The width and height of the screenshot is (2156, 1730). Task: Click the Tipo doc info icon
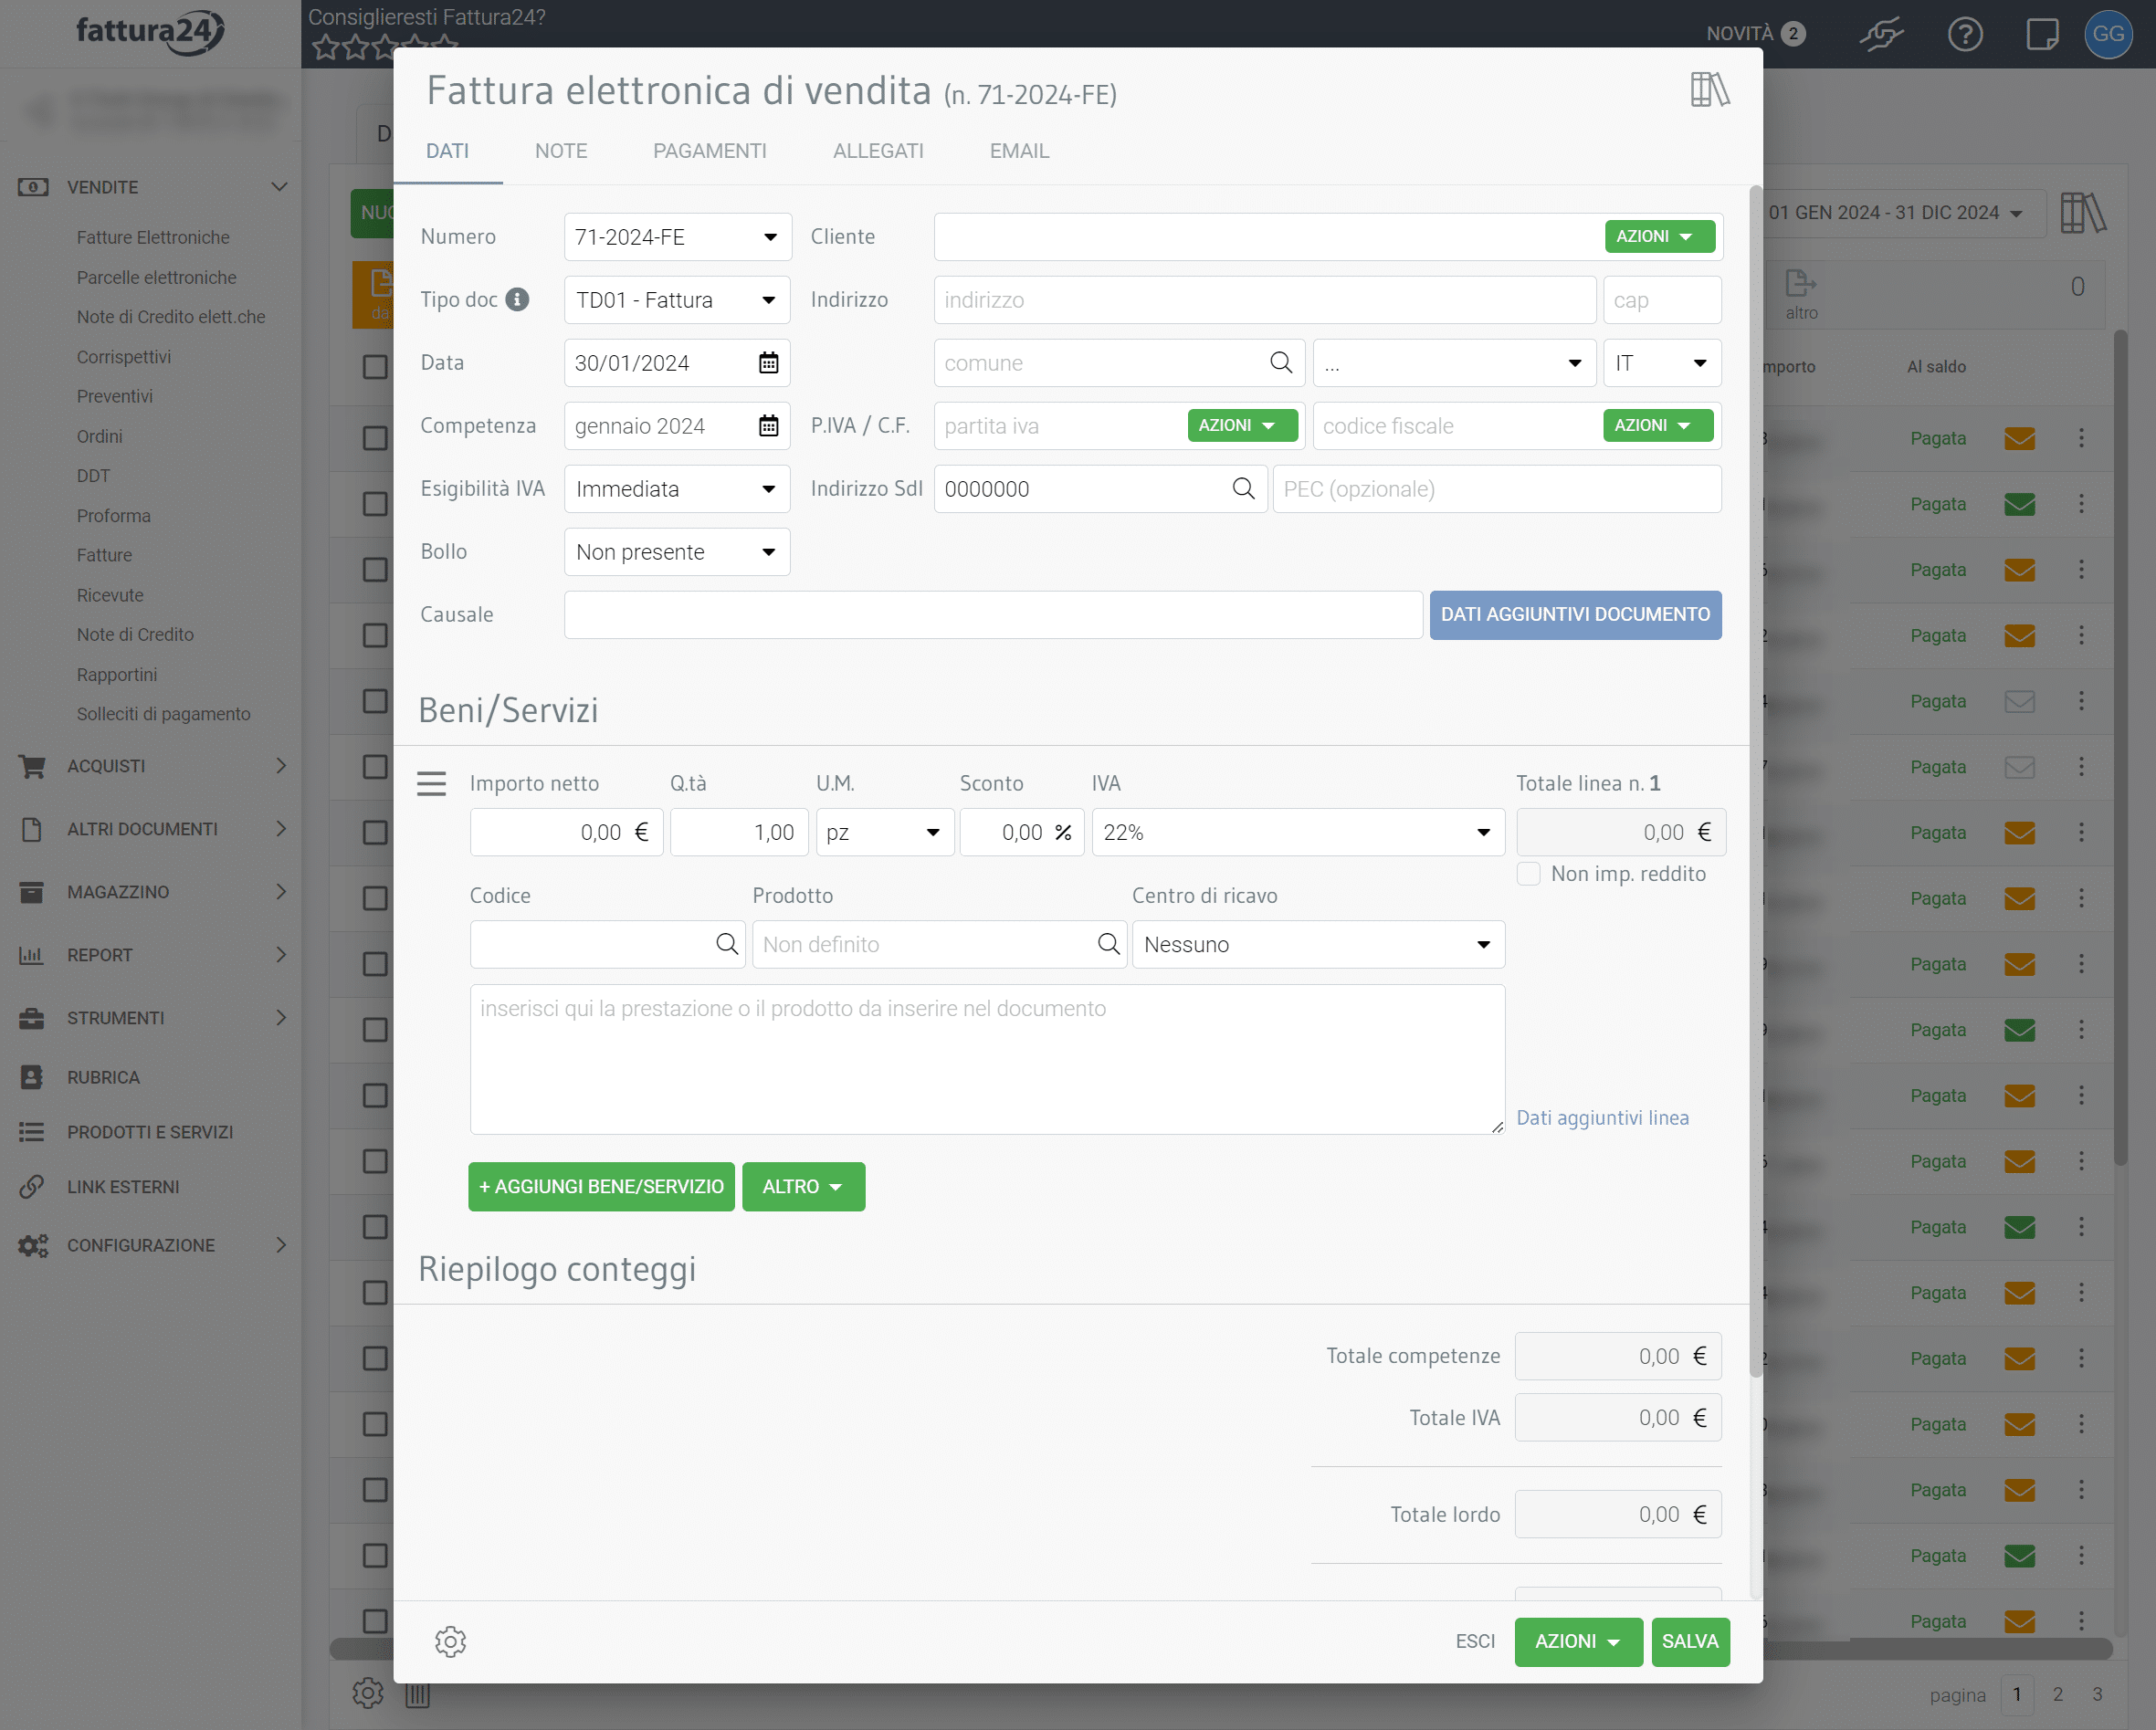click(517, 300)
